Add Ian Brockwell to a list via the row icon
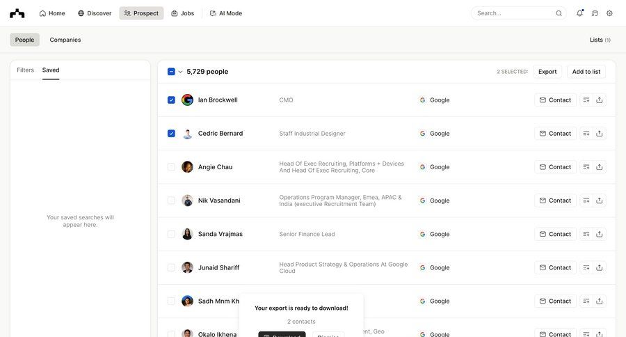Screen dimensions: 626x337 click(x=586, y=100)
